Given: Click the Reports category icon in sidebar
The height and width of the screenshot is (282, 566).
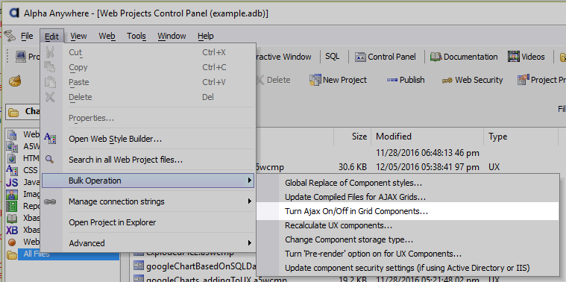Looking at the screenshot, I should [12, 206].
